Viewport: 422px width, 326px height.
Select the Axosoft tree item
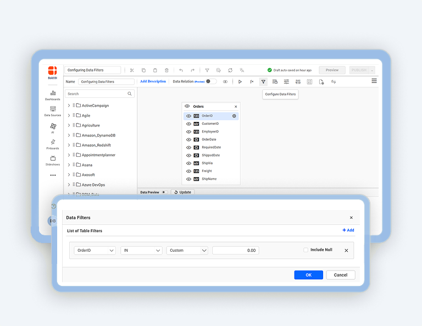[88, 175]
